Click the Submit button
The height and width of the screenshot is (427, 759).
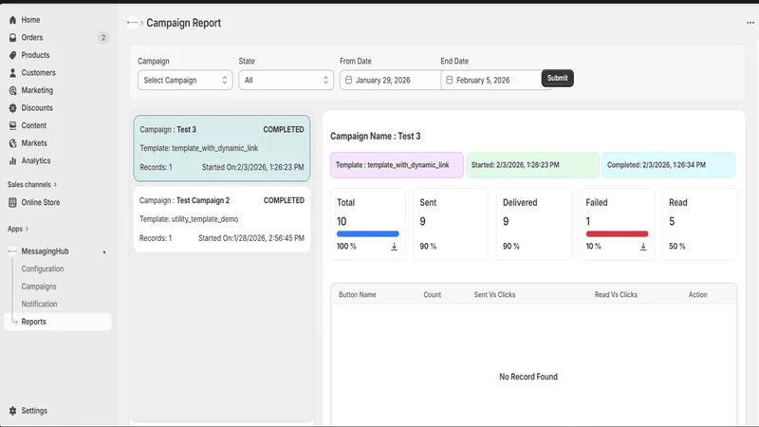tap(557, 78)
